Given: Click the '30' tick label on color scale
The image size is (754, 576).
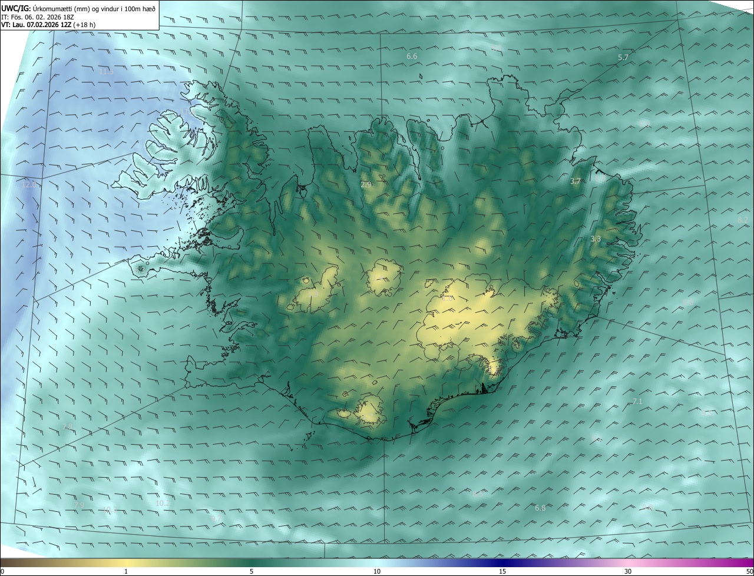Looking at the screenshot, I should click(628, 571).
